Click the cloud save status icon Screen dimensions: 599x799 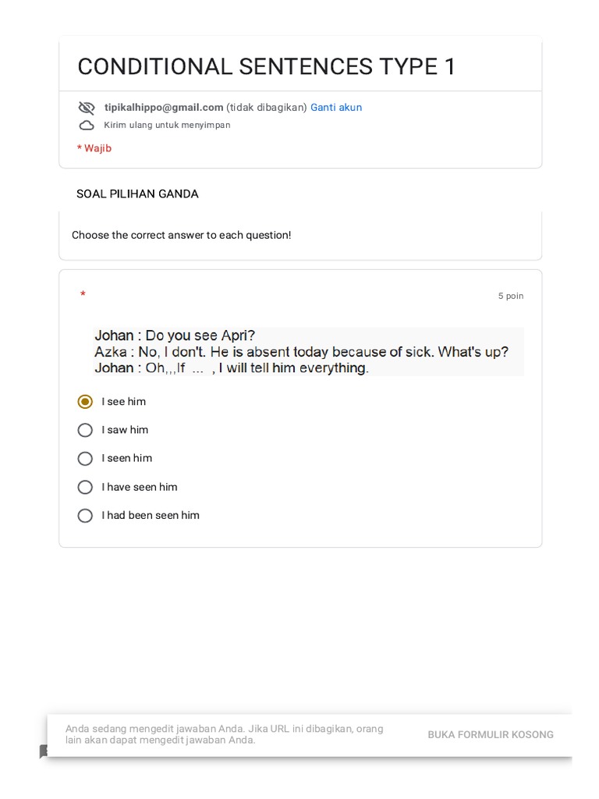(87, 125)
